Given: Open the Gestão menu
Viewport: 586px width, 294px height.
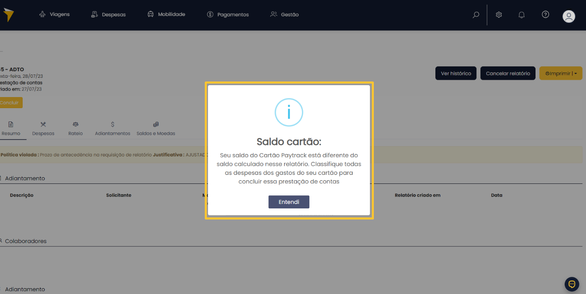Looking at the screenshot, I should click(x=284, y=15).
